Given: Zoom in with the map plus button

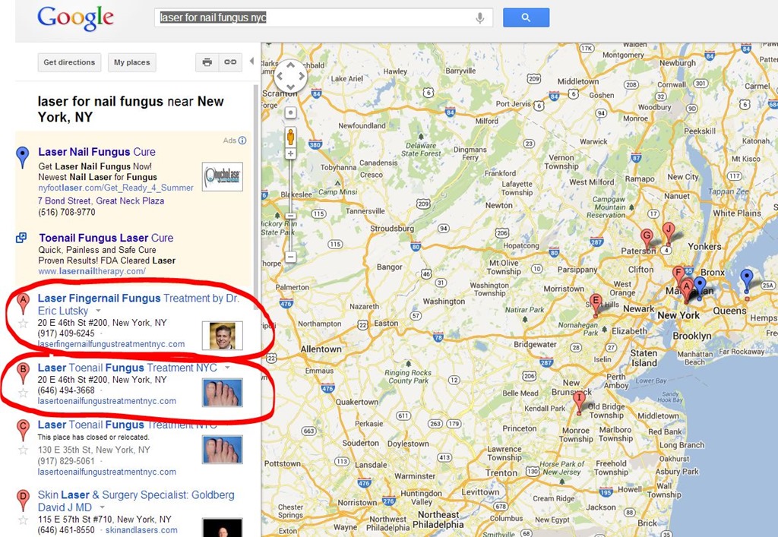Looking at the screenshot, I should point(291,153).
